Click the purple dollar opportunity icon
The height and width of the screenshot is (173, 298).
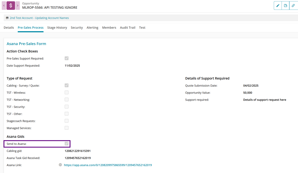11,5
